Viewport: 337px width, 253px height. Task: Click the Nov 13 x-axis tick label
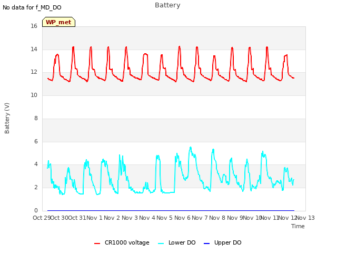[x=305, y=218]
